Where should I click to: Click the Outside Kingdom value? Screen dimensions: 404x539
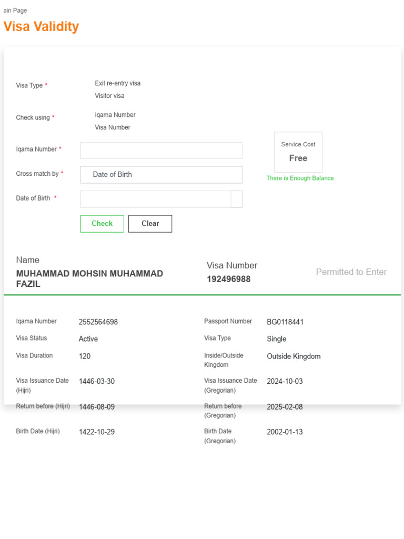click(x=294, y=356)
